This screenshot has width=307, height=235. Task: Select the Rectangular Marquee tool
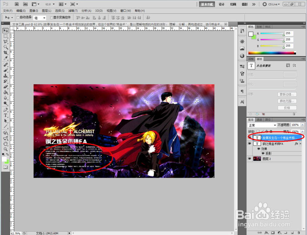6,36
